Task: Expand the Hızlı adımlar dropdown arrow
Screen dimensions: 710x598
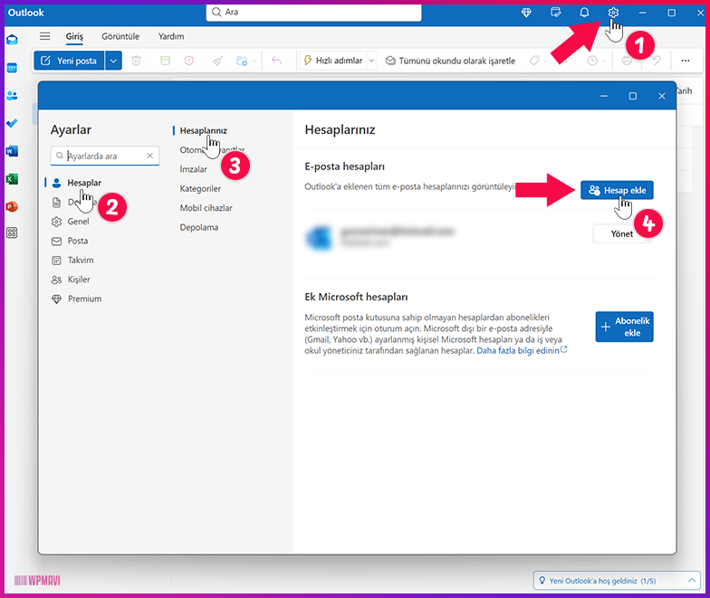Action: click(371, 61)
